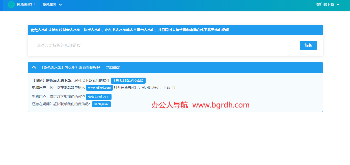Click the kaolajiexi2 WeChat button

coord(101,104)
